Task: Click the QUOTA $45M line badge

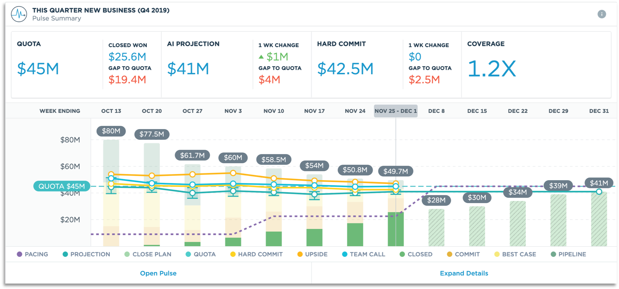Action: [x=61, y=186]
